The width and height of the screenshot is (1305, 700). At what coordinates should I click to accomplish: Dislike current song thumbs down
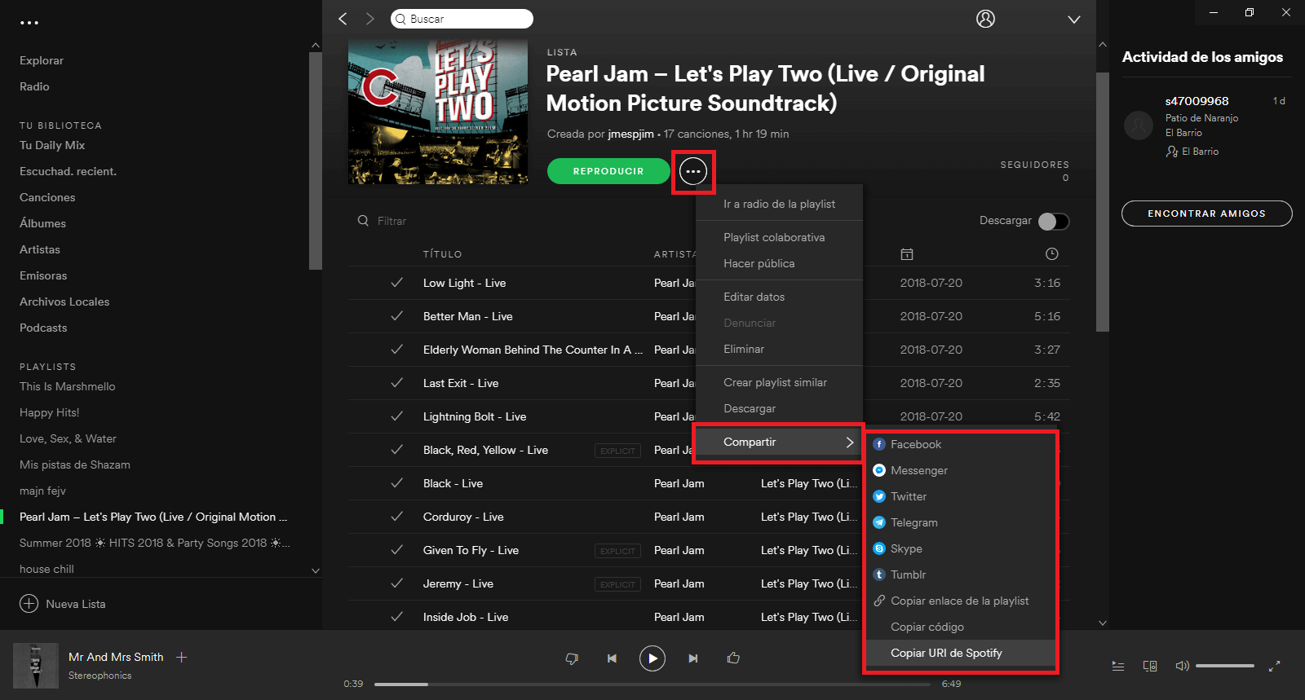[x=572, y=658]
